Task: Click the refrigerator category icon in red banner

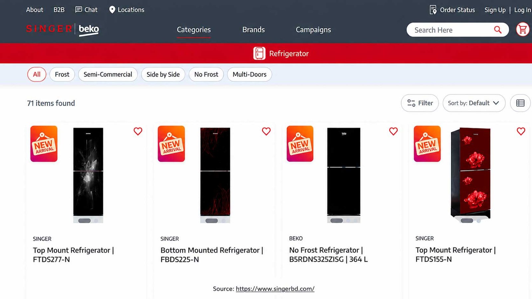Action: coord(259,53)
